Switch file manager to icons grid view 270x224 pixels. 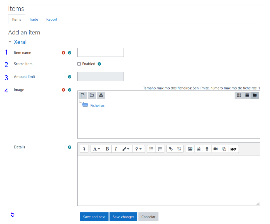(x=239, y=95)
